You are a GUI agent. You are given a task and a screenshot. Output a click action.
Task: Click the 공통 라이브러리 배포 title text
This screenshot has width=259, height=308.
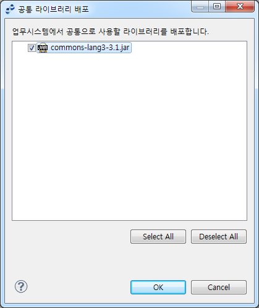pos(53,9)
